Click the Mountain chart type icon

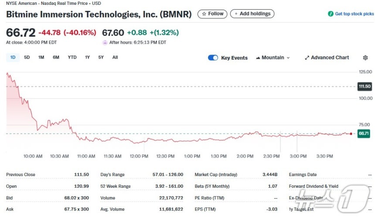click(258, 58)
